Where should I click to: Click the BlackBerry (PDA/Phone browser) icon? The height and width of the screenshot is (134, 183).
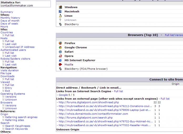tap(60, 69)
